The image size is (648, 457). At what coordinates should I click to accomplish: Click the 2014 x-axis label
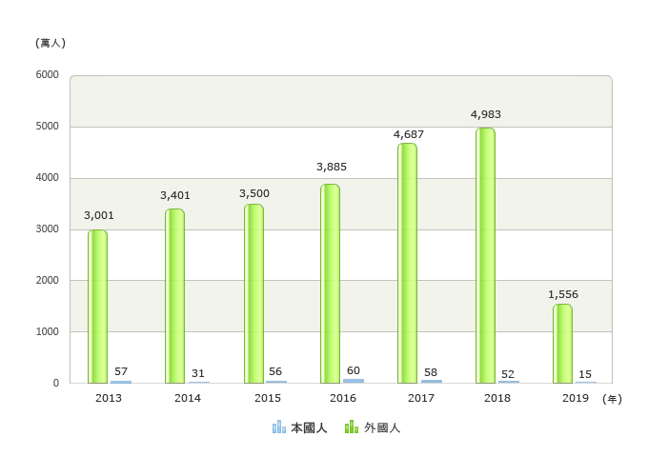click(188, 398)
